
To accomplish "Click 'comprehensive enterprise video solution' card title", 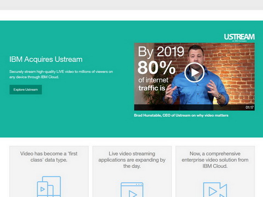I will coord(215,160).
